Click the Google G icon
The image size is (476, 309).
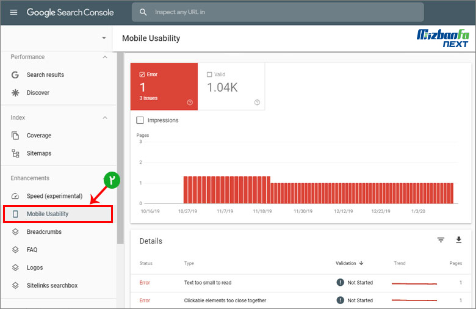tap(15, 75)
